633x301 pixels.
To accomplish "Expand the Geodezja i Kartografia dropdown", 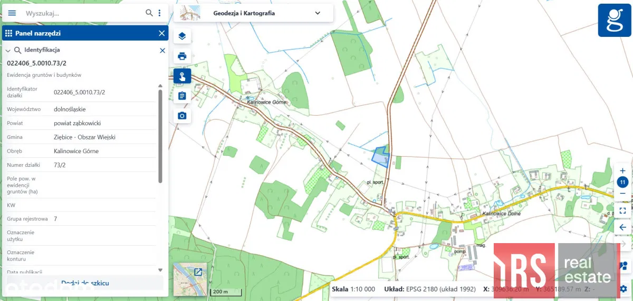I will click(318, 13).
